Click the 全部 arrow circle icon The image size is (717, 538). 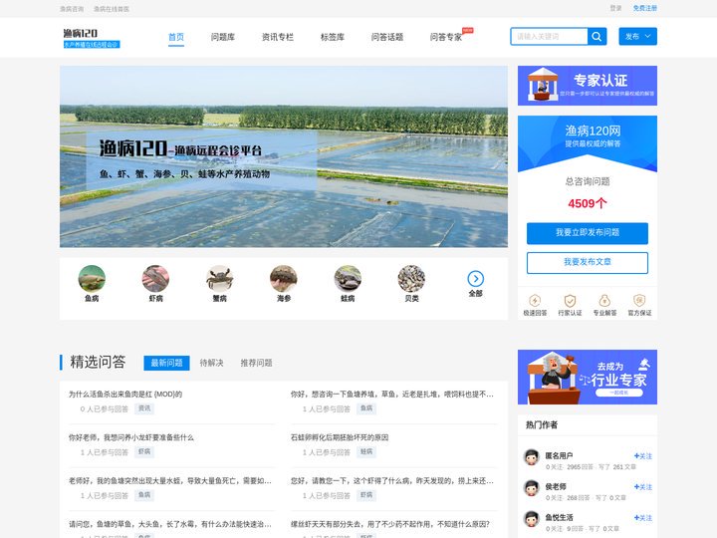tap(476, 278)
